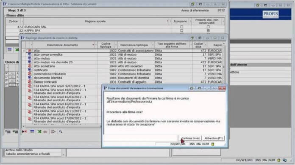The image size is (295, 165).
Task: Click the document icon beside 'atto mutuo'
Action: (x=30, y=58)
